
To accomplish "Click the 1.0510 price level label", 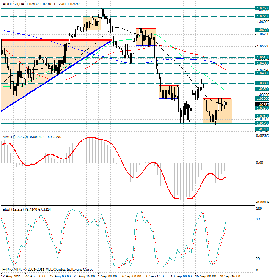I will 262,57.
